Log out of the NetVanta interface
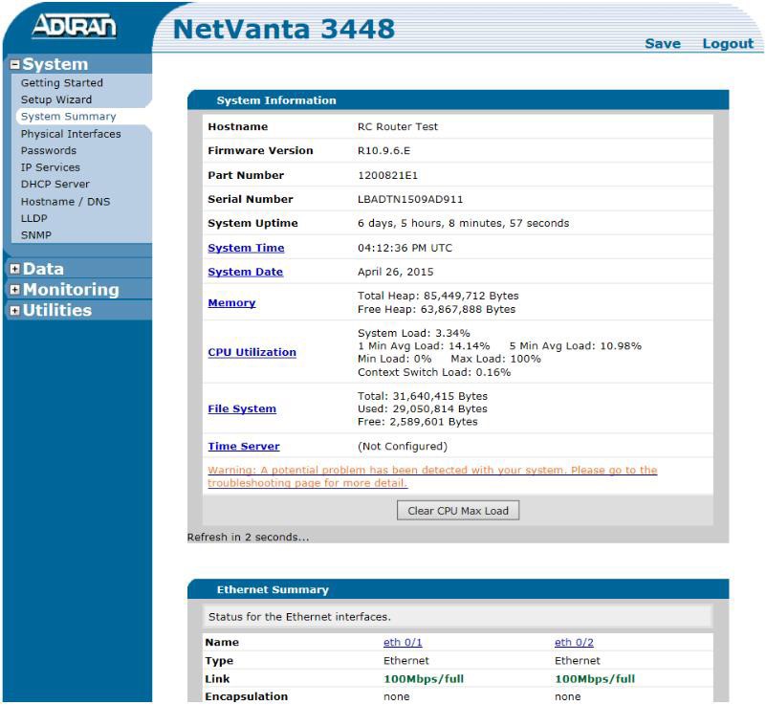 (727, 43)
